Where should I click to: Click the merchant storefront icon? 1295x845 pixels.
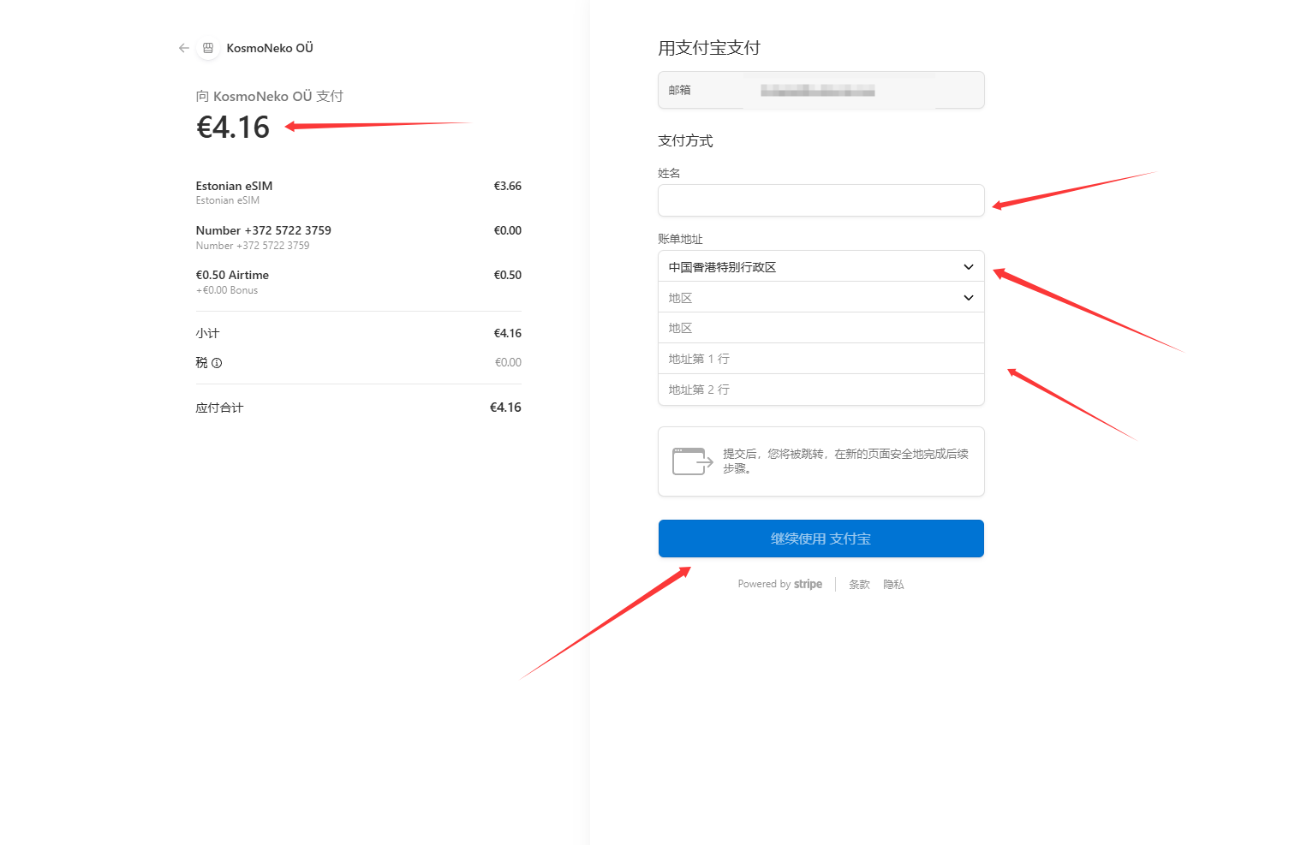[208, 48]
